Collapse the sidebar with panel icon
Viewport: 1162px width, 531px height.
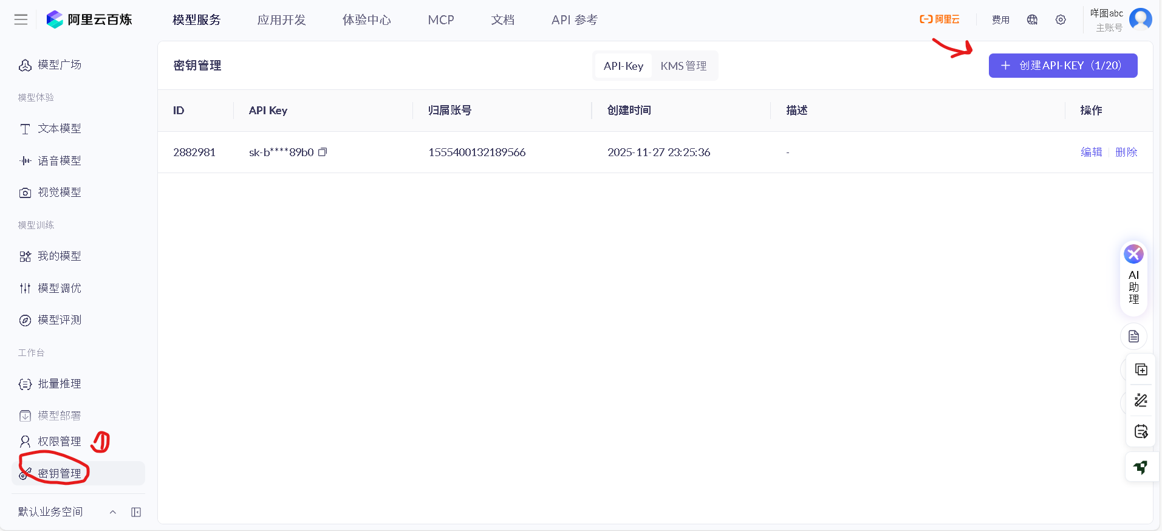coord(136,512)
